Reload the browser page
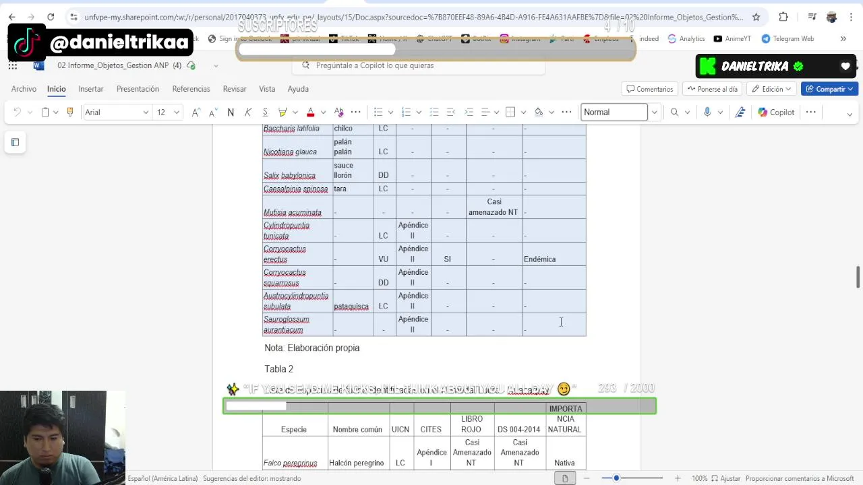 coord(51,17)
